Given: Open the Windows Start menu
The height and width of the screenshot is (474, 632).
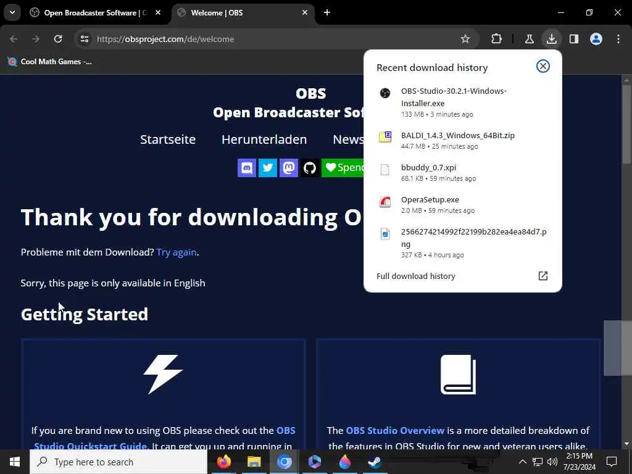Looking at the screenshot, I should coord(15,462).
